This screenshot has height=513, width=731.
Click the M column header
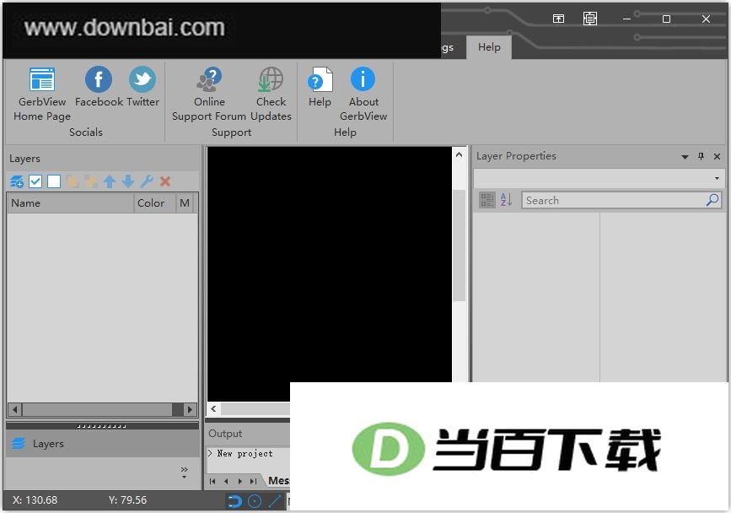(x=186, y=203)
